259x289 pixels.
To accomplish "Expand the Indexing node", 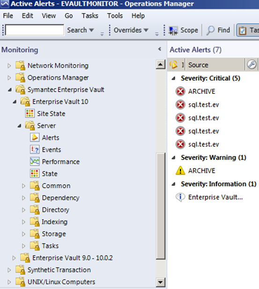I will tap(23, 222).
